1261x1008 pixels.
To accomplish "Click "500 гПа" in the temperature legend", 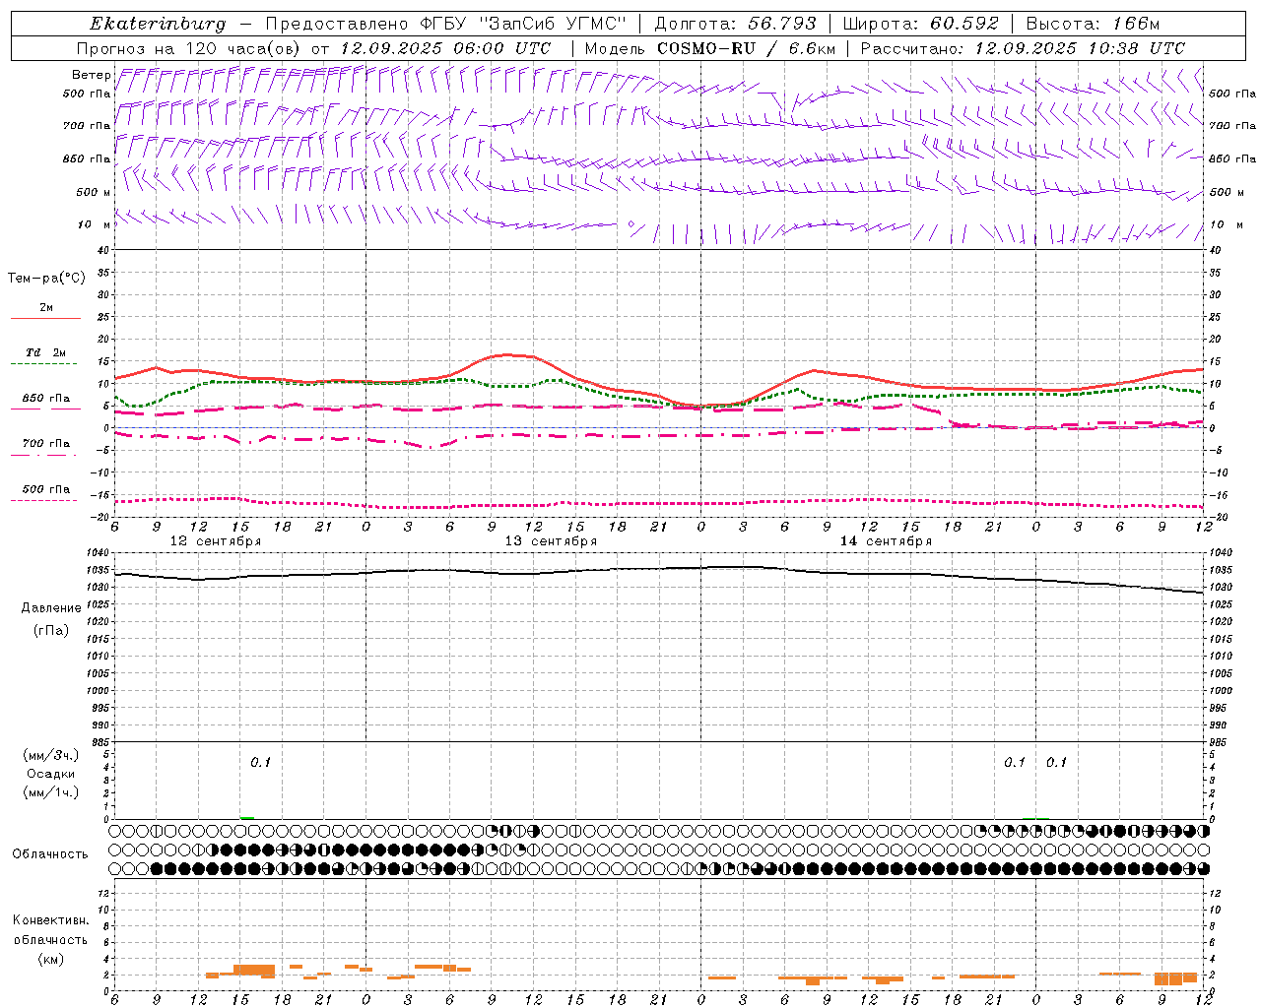I will (45, 489).
